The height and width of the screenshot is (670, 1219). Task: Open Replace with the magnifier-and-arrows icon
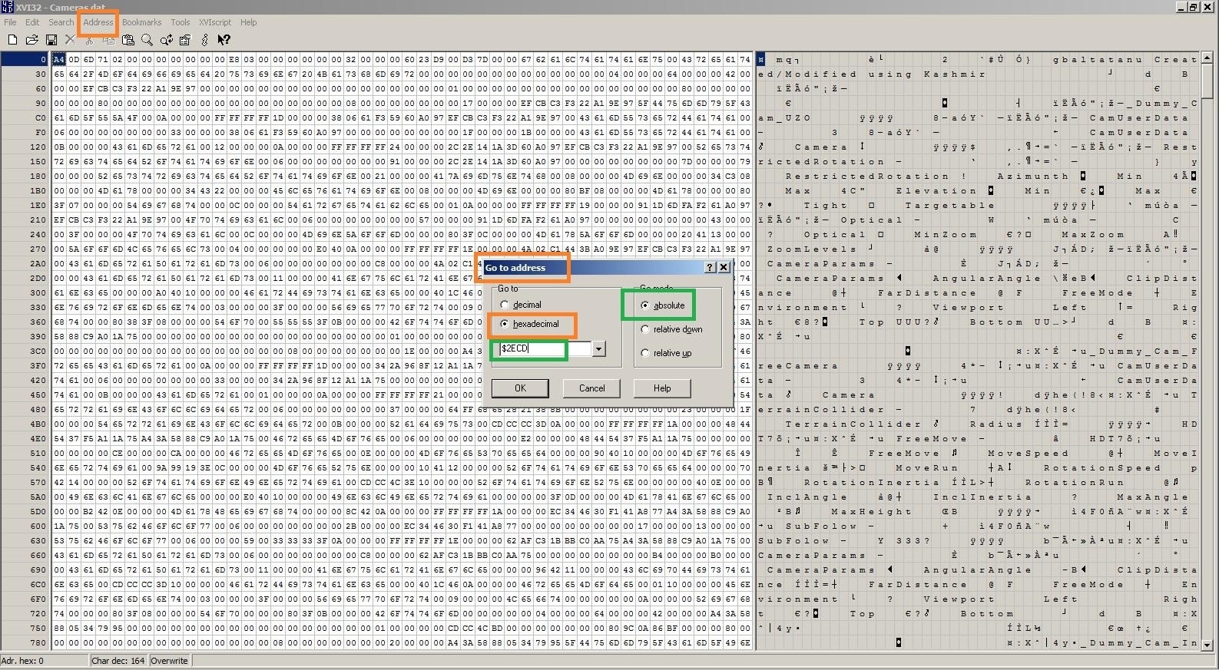(x=166, y=40)
